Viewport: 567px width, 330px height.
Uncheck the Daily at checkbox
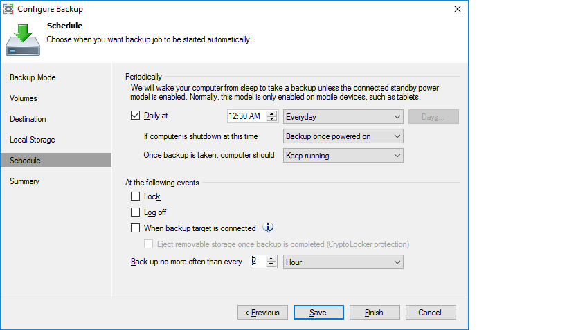135,117
